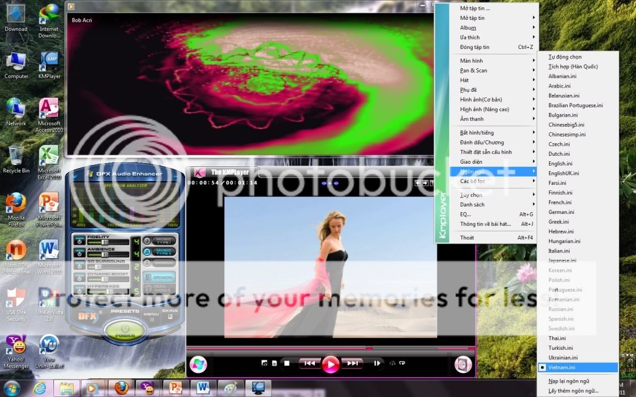Open the DFX Menu button

pos(151,316)
